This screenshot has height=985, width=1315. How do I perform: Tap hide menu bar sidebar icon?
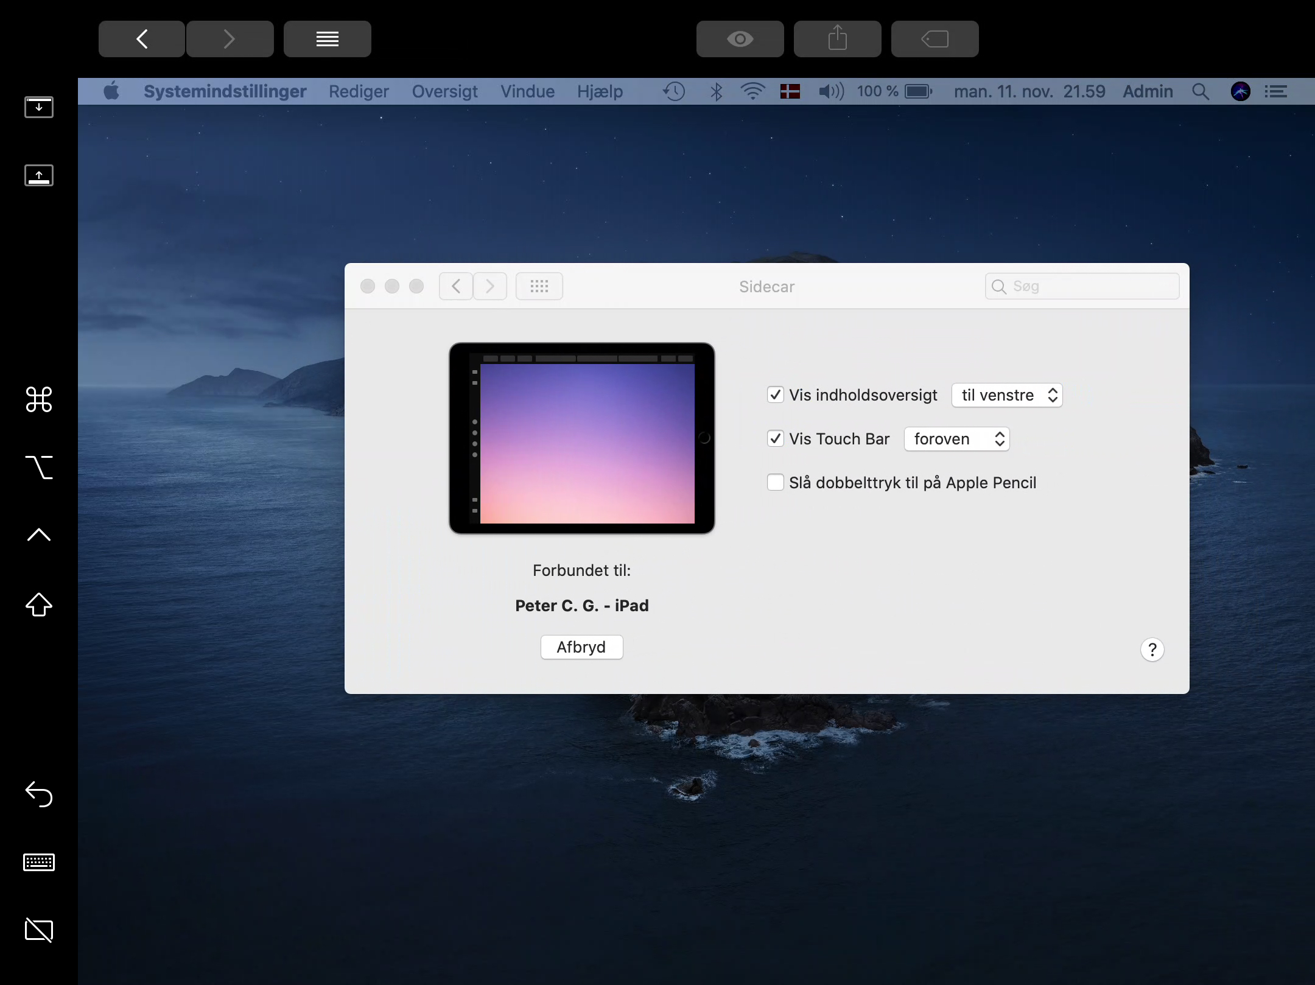click(39, 107)
